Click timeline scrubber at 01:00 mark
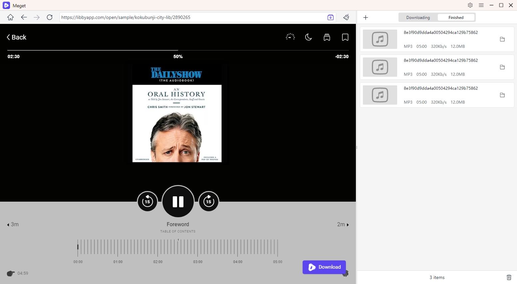 point(118,248)
